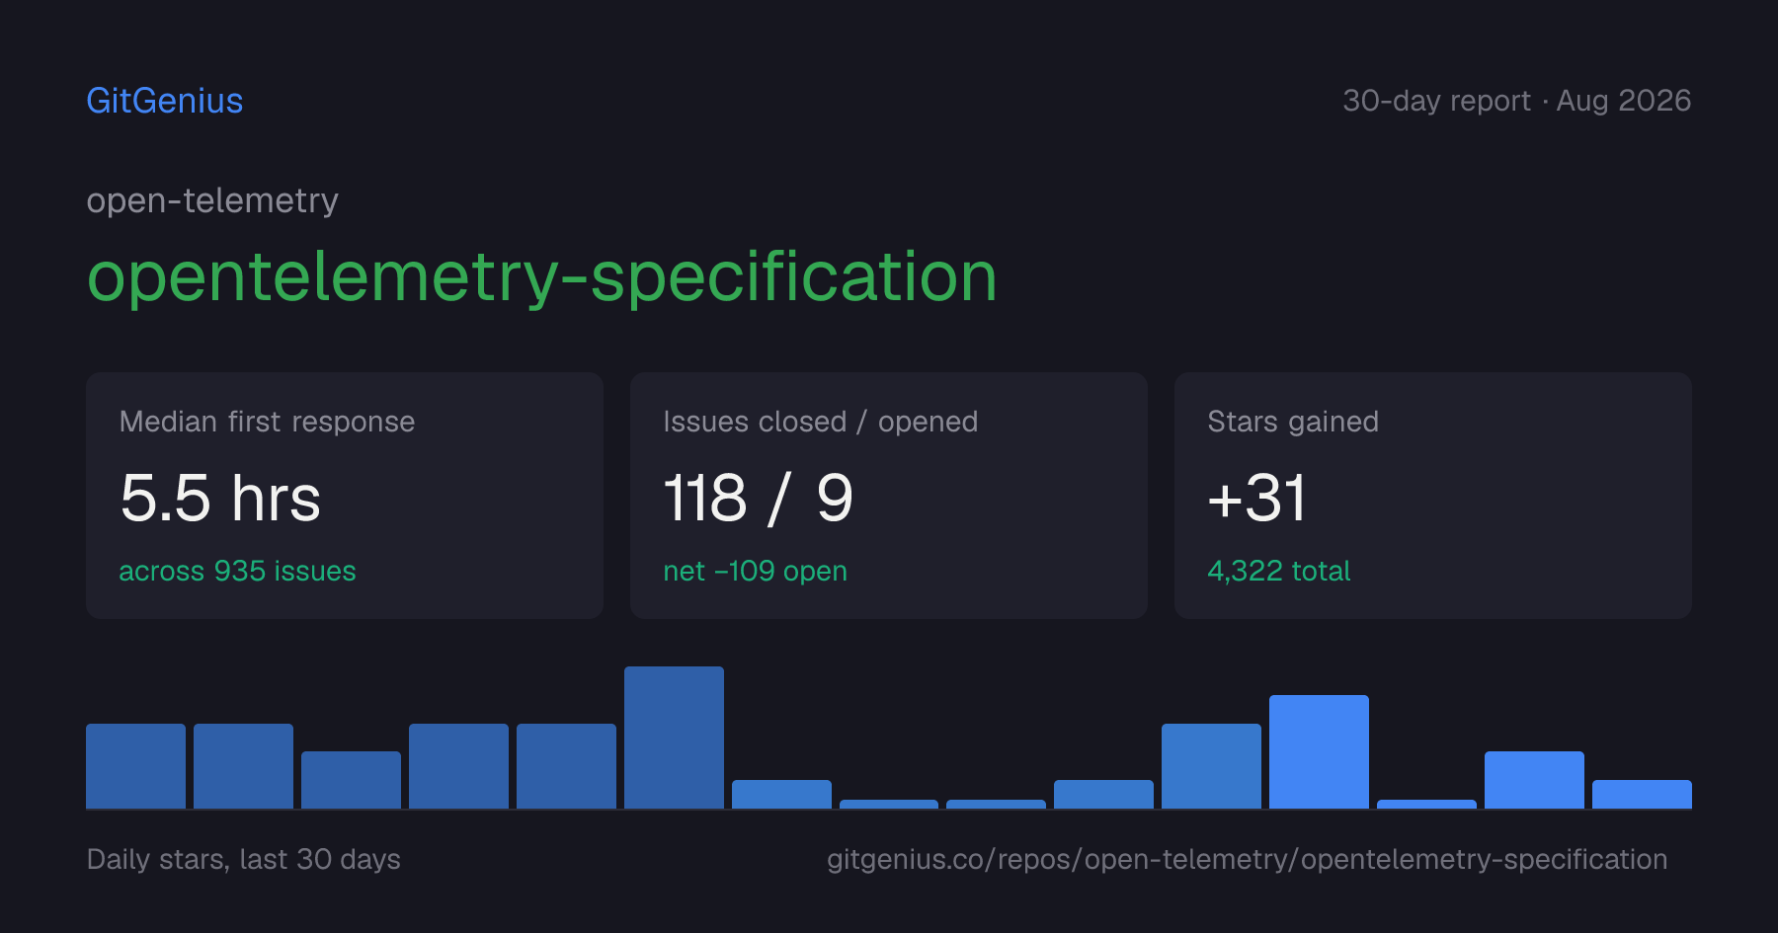This screenshot has height=933, width=1778.
Task: Open the gitgenius.co repository URL link
Action: point(1247,859)
